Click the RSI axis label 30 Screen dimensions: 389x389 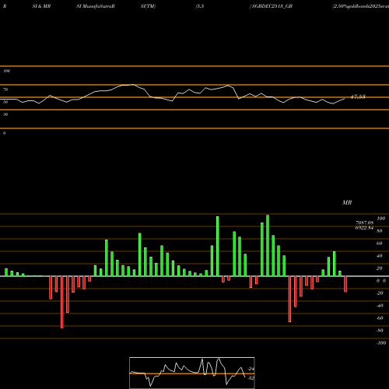(x=5, y=114)
